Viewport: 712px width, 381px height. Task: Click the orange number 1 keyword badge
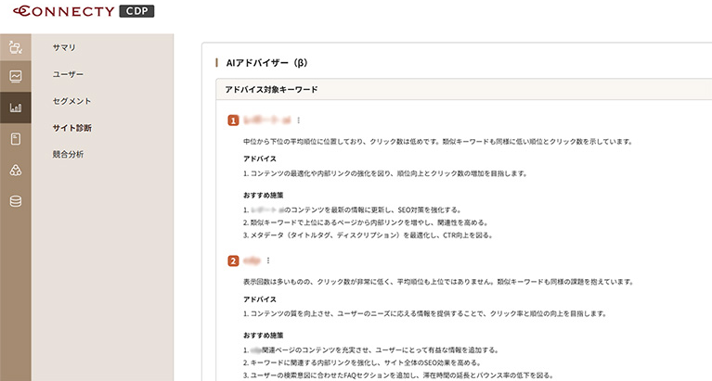tap(233, 121)
